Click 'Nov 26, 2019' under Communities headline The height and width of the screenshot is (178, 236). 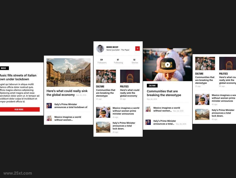pos(152,99)
